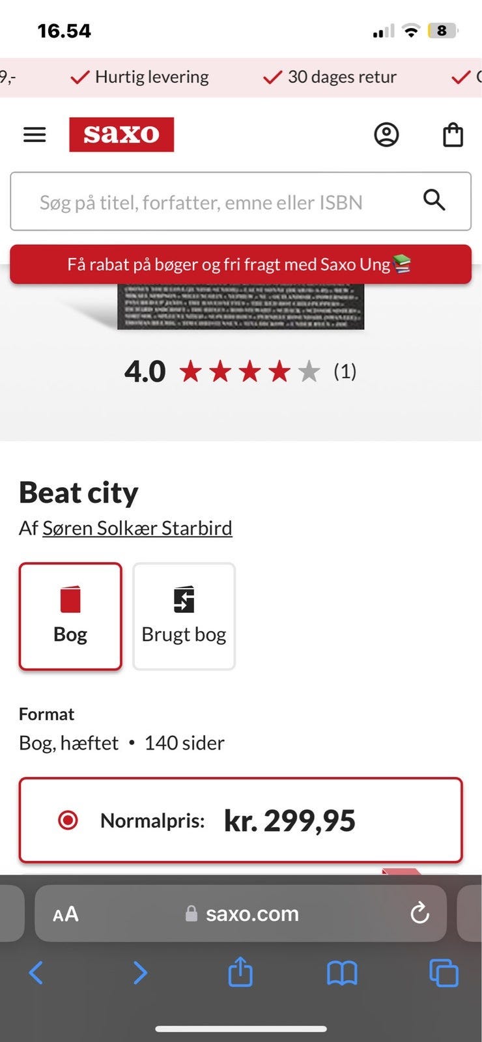The image size is (482, 1042).
Task: Click the Saxo logo
Action: [121, 135]
